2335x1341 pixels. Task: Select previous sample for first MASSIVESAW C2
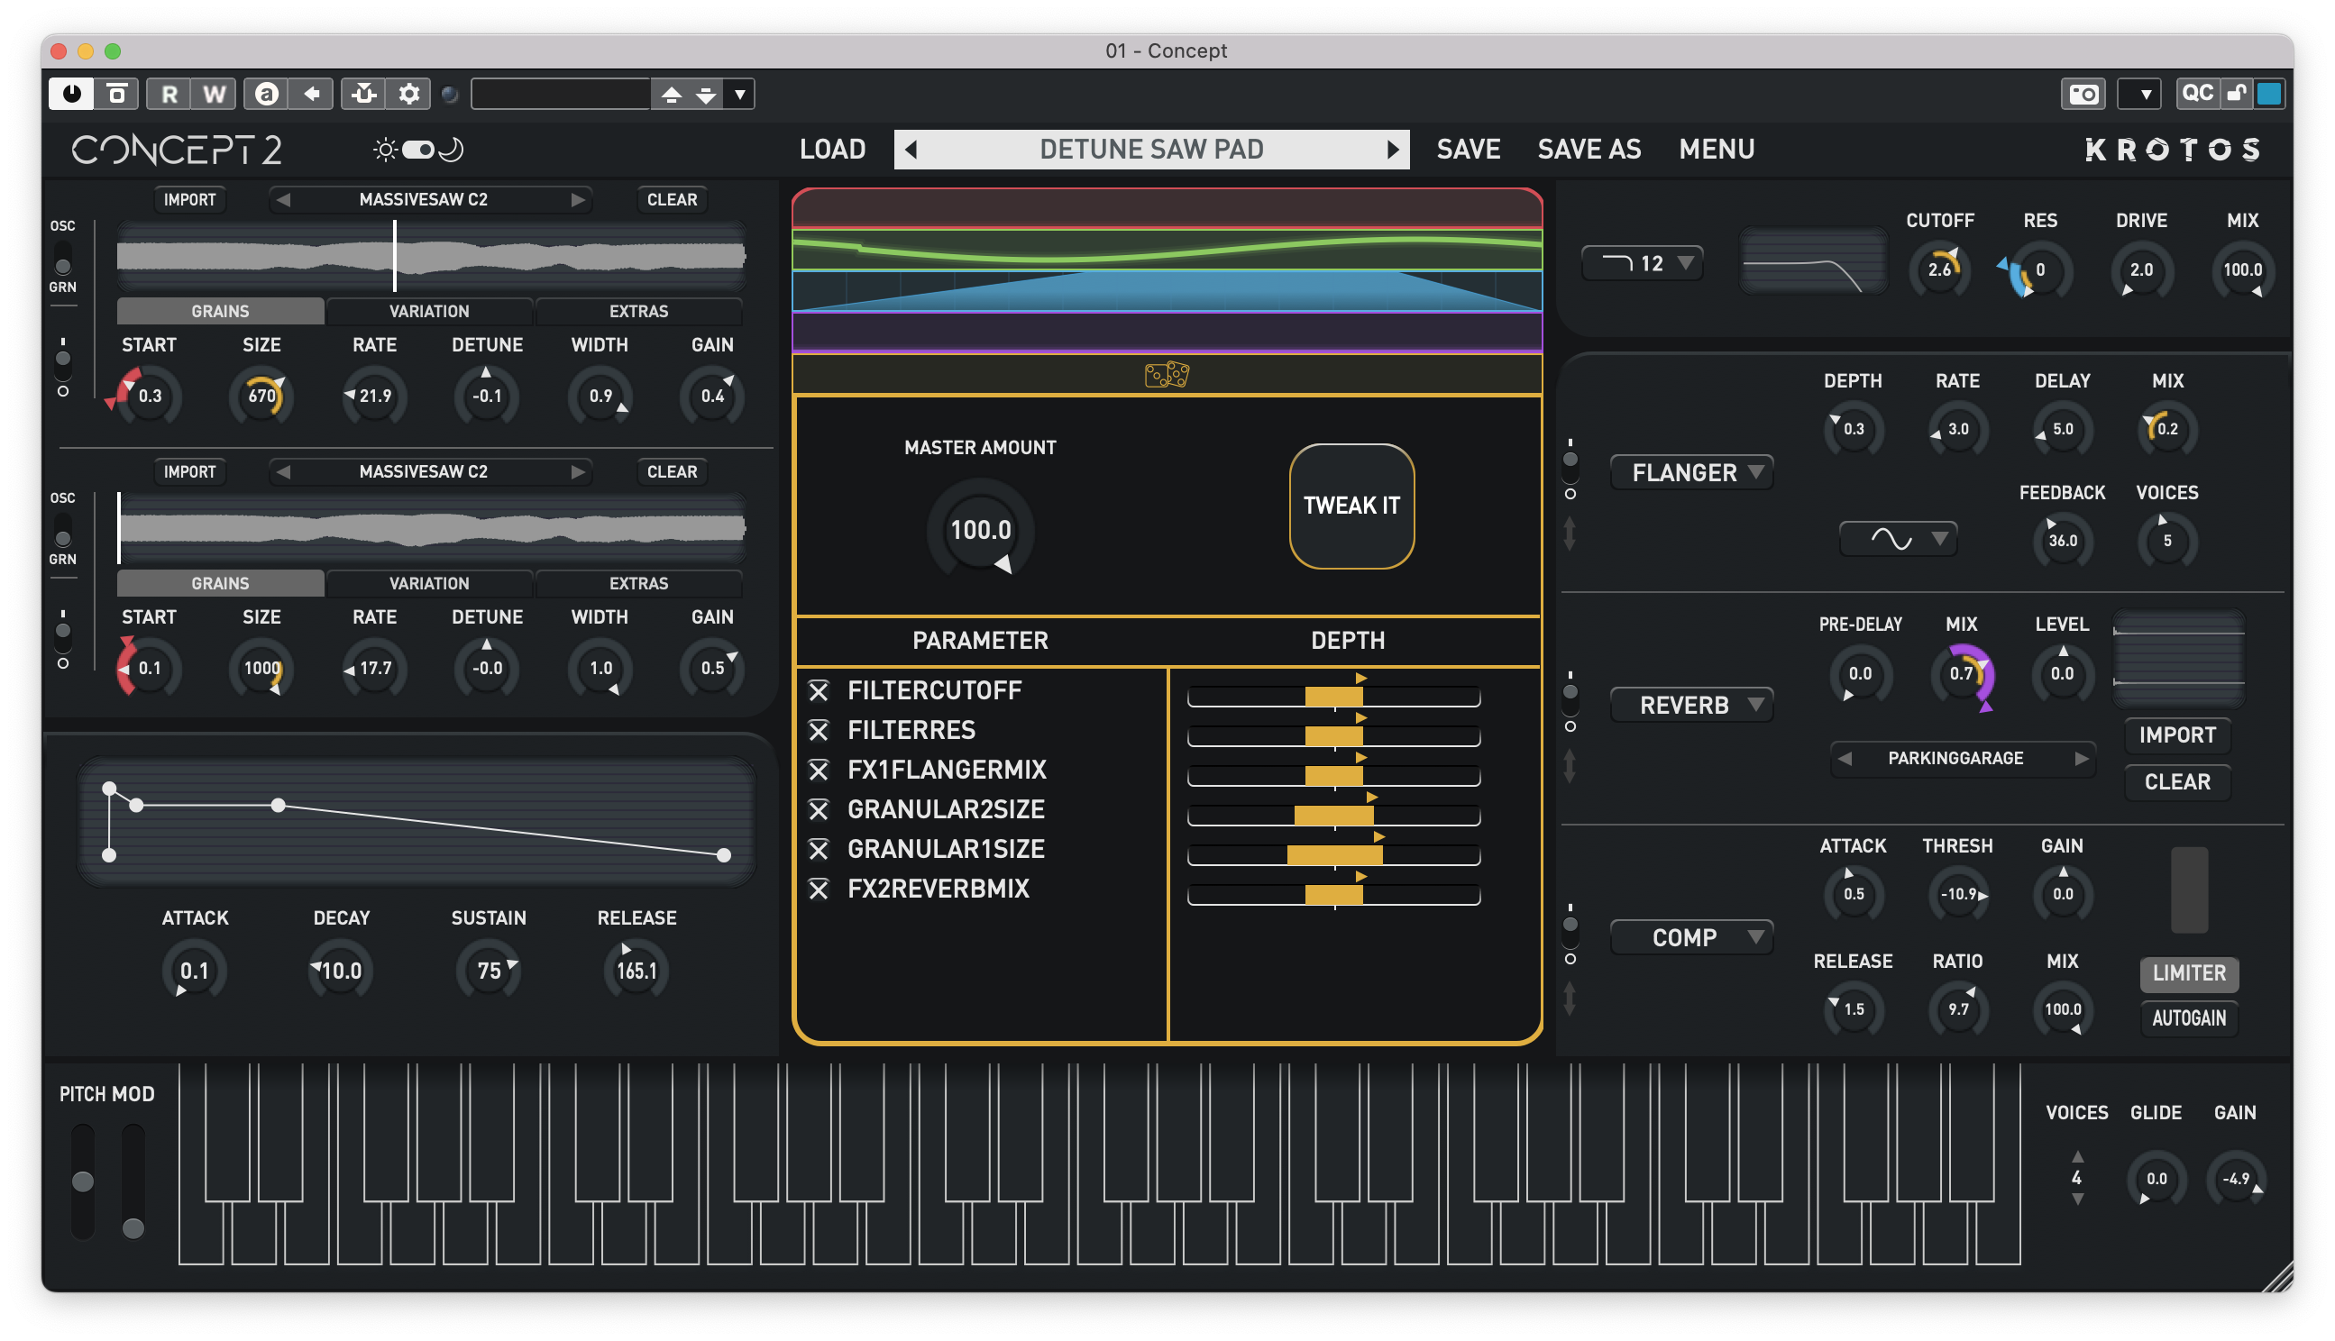tap(284, 200)
